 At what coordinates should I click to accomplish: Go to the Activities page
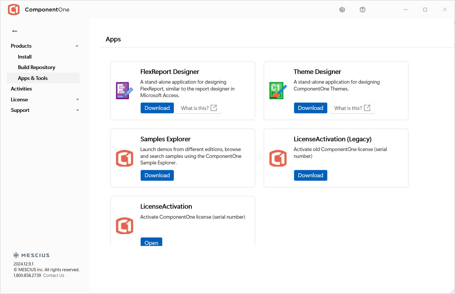pyautogui.click(x=21, y=89)
